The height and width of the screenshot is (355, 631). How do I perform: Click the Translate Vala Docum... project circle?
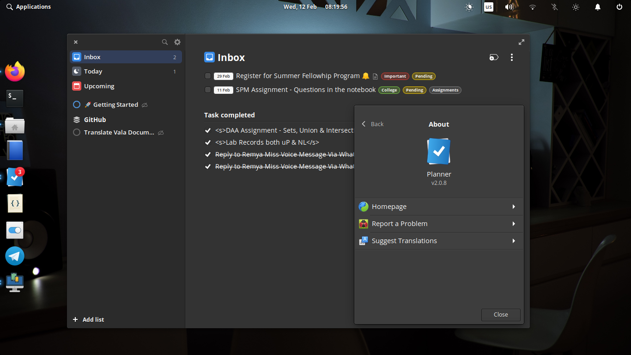(77, 132)
